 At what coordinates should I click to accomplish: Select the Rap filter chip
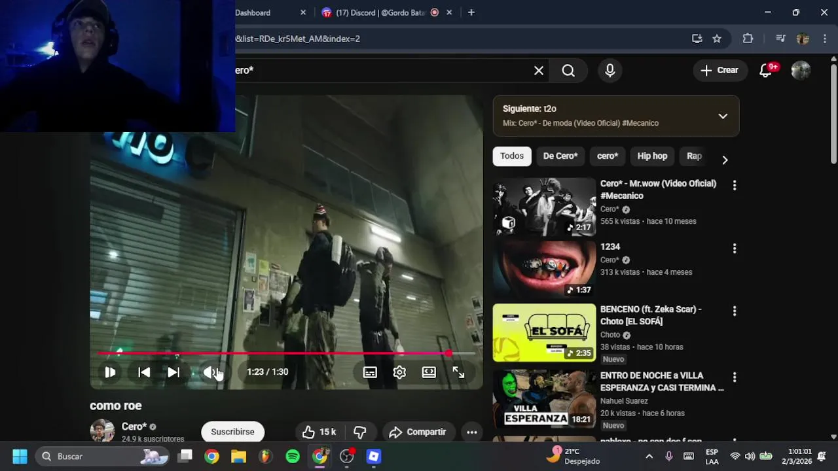coord(694,156)
